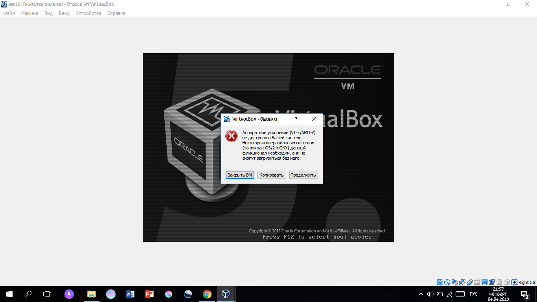Click the mouse integration status icon
The height and width of the screenshot is (302, 537).
tap(507, 282)
